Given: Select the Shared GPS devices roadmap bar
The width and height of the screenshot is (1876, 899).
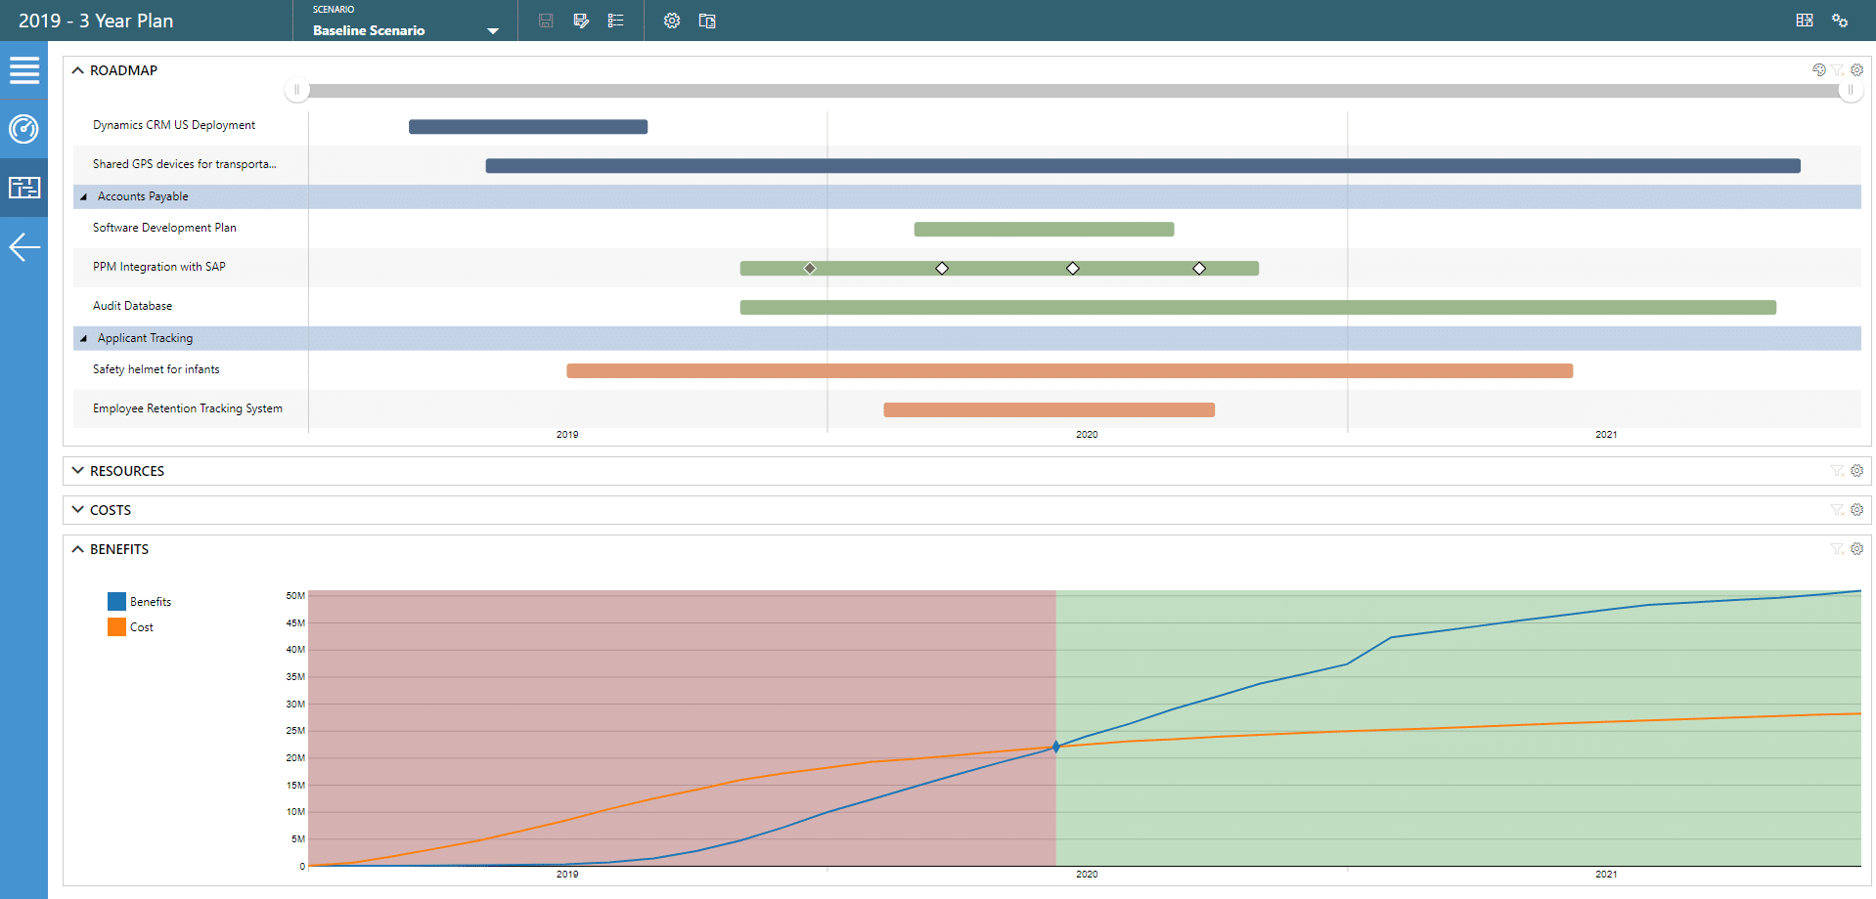Looking at the screenshot, I should coord(1142,166).
